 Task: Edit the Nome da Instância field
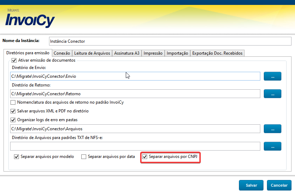click(170, 41)
